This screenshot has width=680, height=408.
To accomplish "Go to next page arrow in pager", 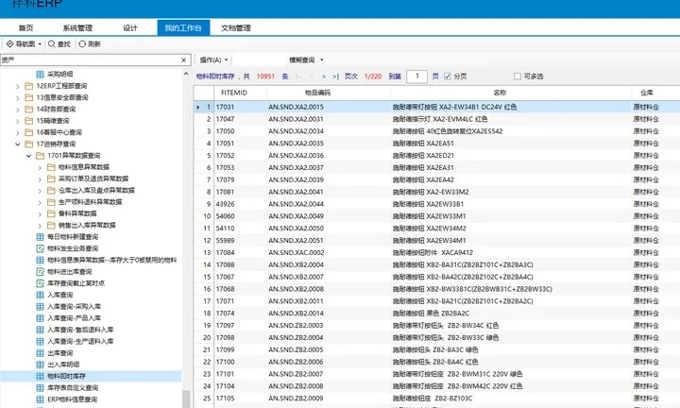I will tap(324, 76).
